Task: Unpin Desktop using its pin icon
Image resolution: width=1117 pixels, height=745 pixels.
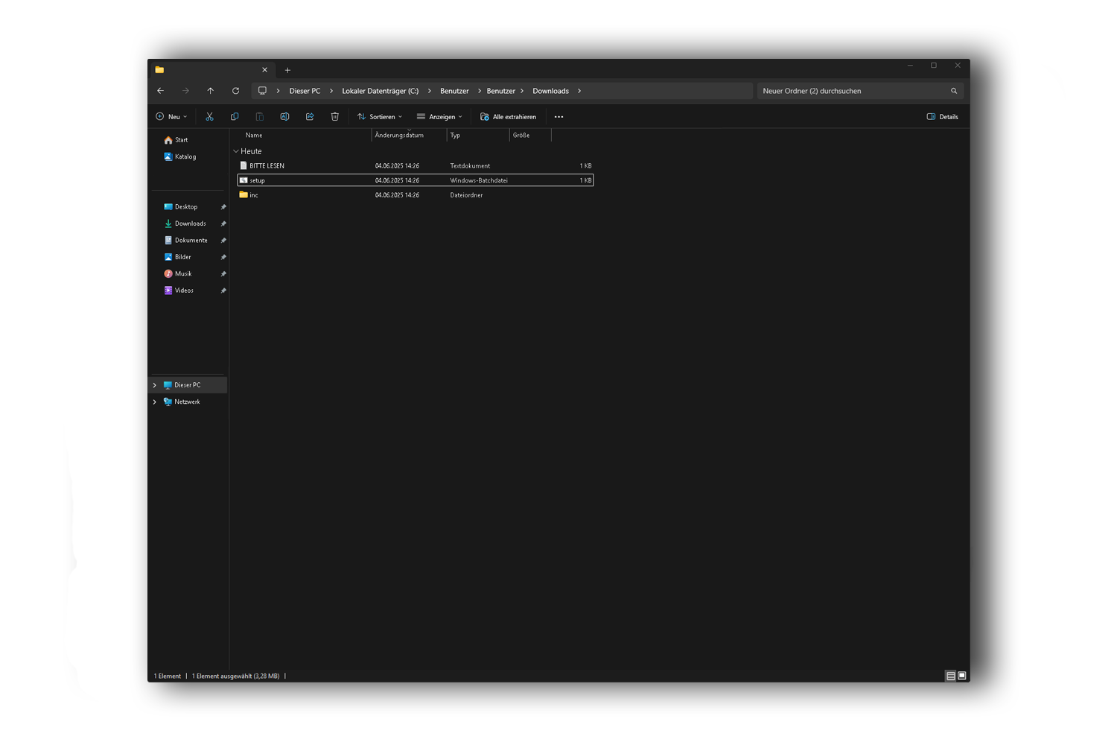Action: coord(223,207)
